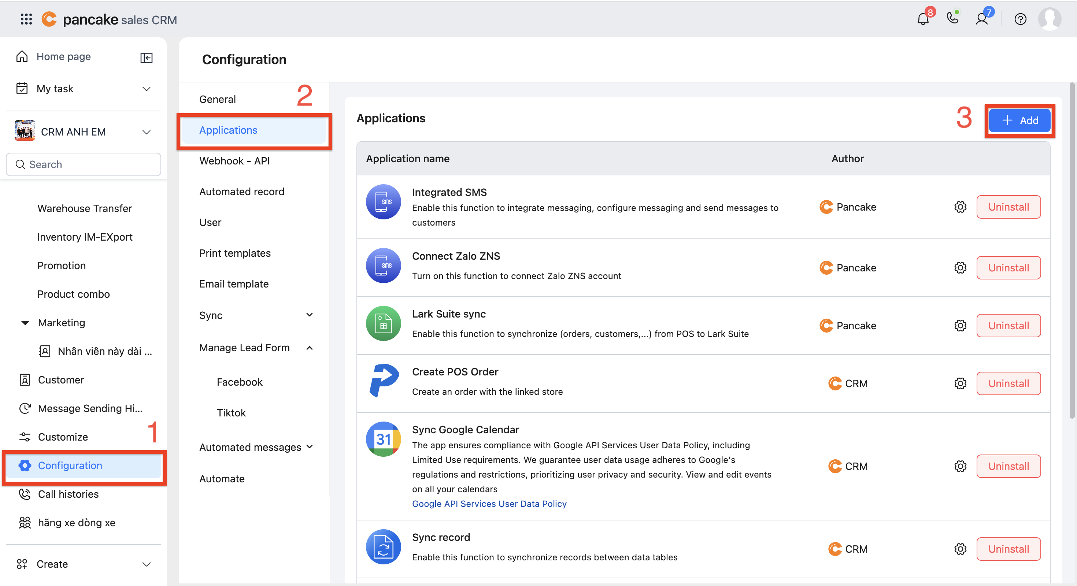Select the Webhook - API settings tab
Image resolution: width=1077 pixels, height=586 pixels.
click(234, 161)
